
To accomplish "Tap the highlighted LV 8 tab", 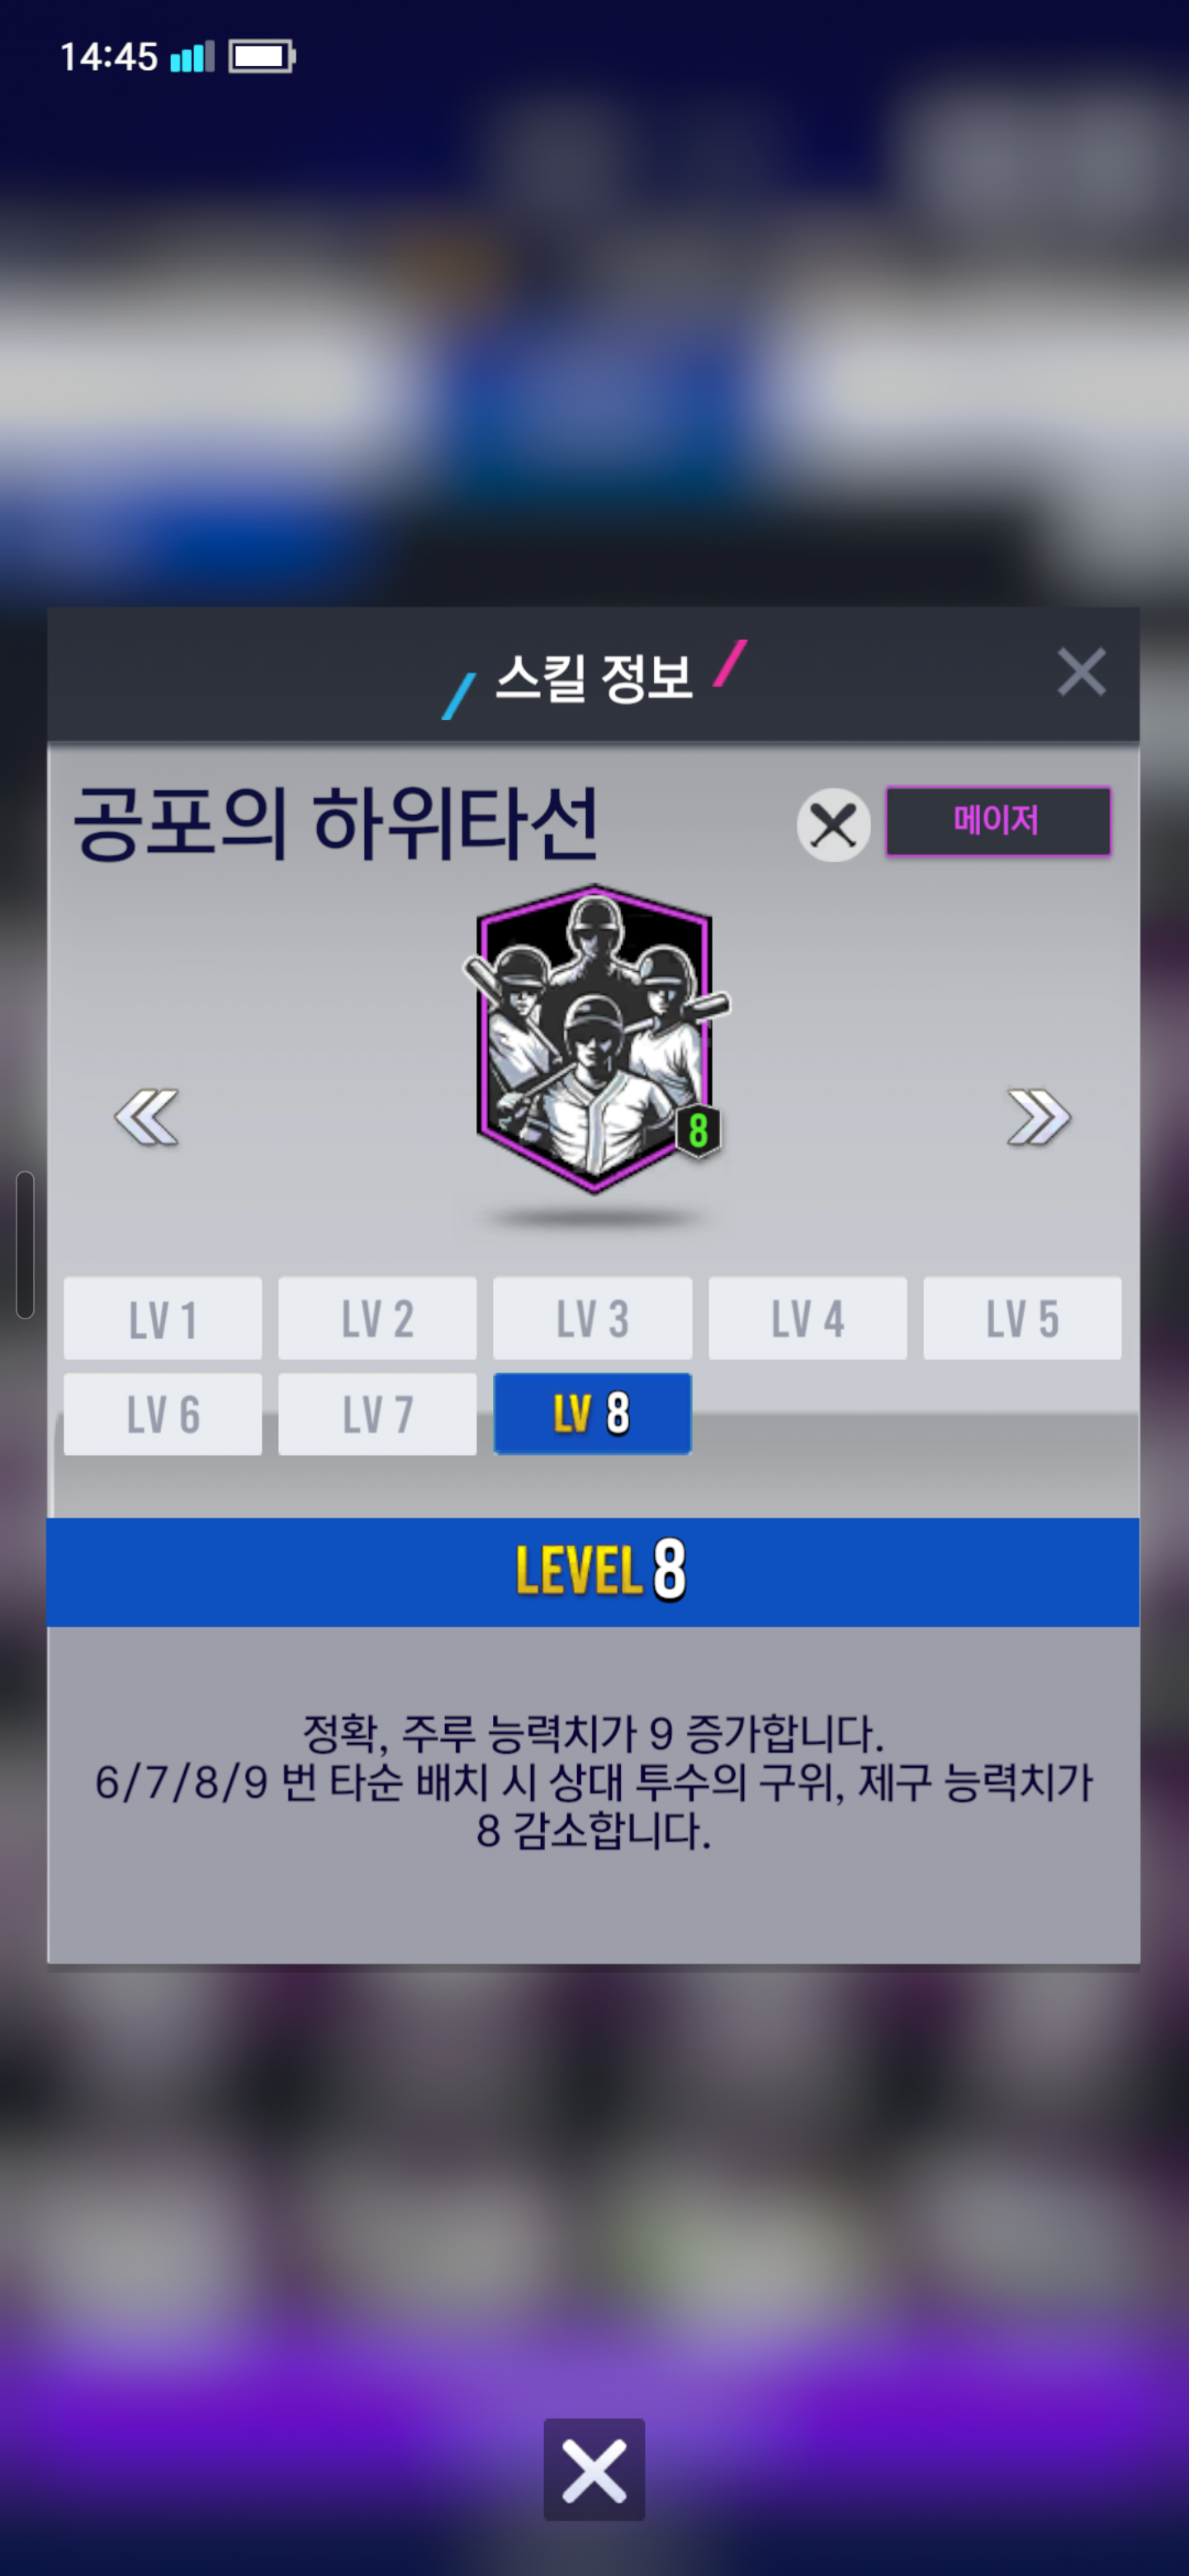I will pyautogui.click(x=592, y=1414).
